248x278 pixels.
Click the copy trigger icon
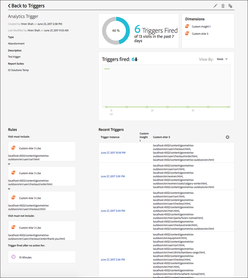coord(230,6)
